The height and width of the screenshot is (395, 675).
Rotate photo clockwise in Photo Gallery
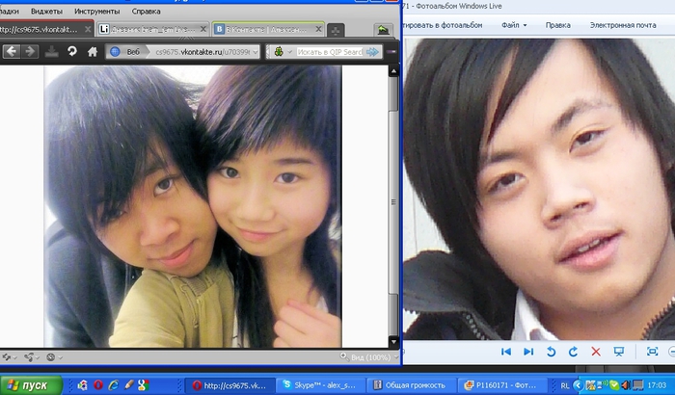point(573,352)
